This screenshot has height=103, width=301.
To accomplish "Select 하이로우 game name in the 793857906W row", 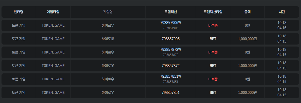I will [108, 25].
